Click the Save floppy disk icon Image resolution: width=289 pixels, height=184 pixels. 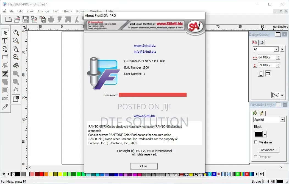point(26,19)
